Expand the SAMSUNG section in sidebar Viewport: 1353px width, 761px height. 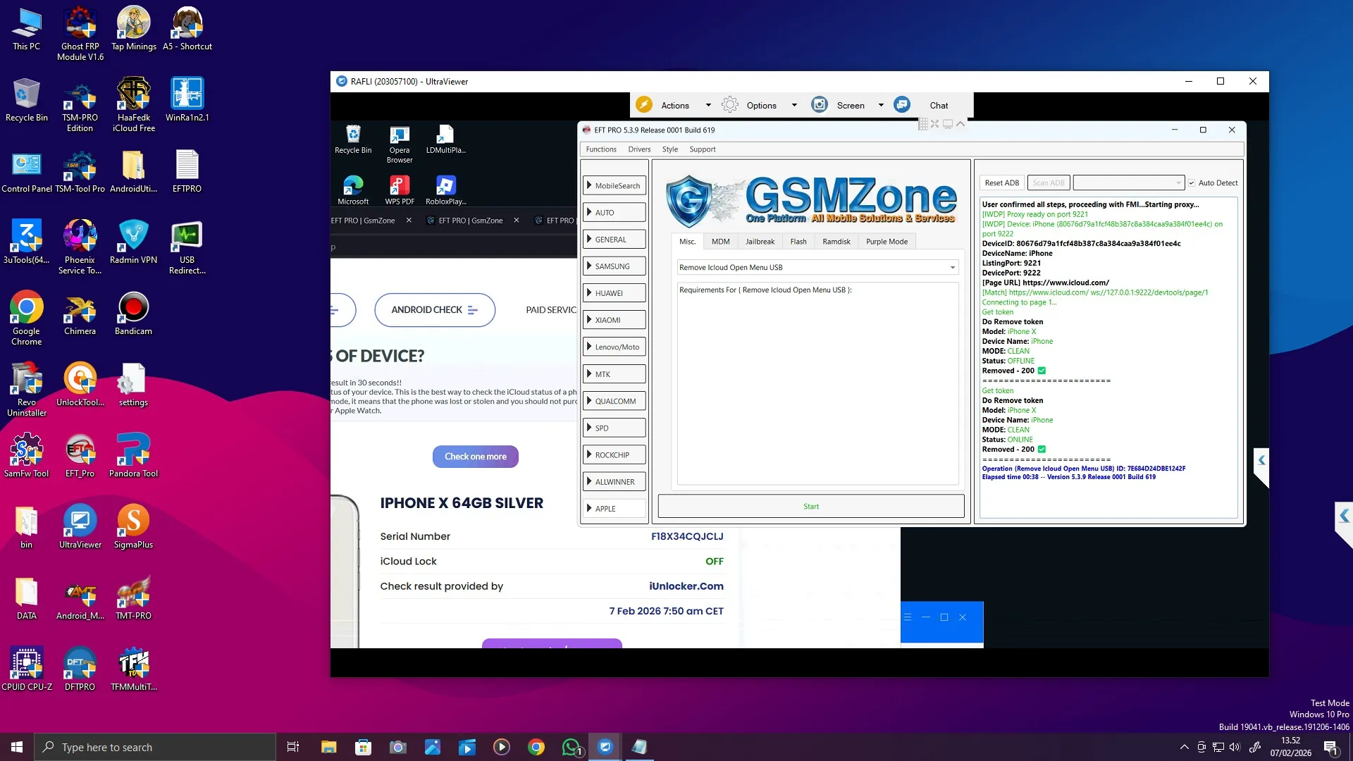(614, 266)
